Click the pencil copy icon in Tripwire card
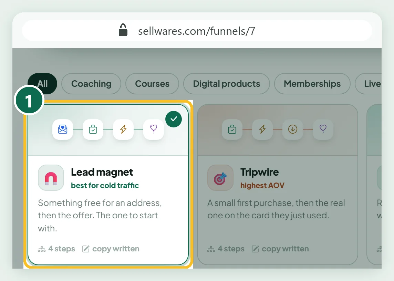 pos(255,249)
